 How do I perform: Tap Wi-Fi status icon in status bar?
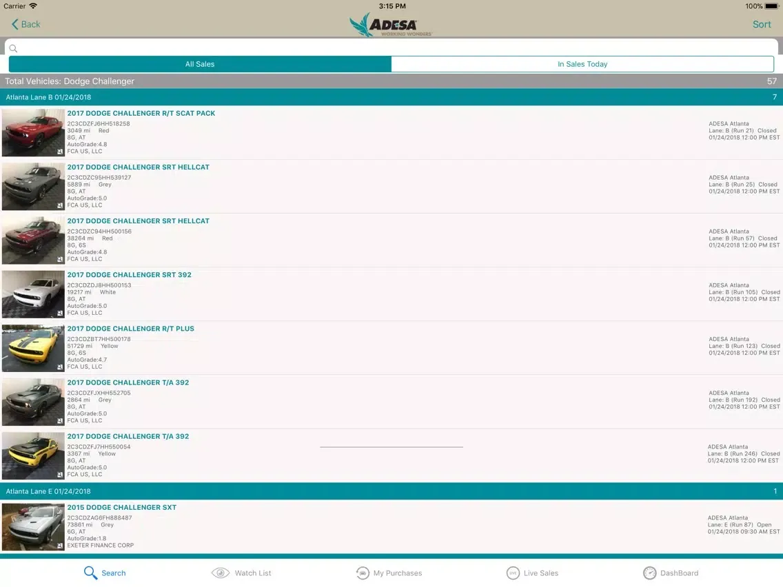coord(33,6)
